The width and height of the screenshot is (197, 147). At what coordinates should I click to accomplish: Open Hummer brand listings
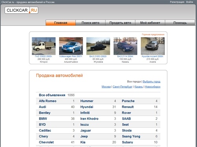(x=87, y=101)
